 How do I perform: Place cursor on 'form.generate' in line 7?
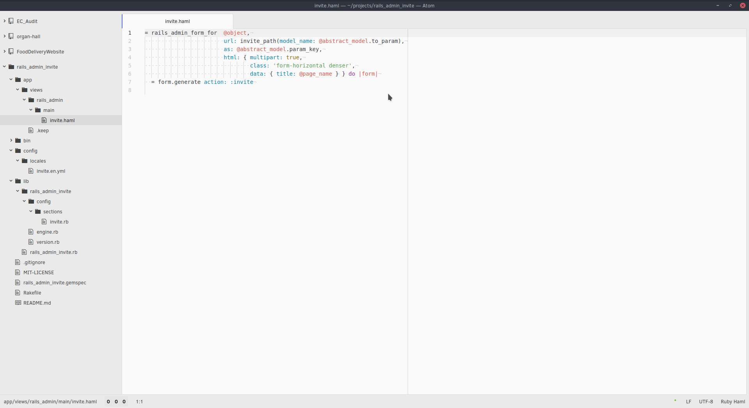pyautogui.click(x=179, y=82)
